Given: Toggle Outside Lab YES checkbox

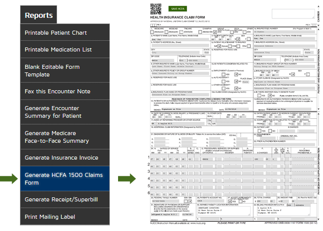Looking at the screenshot, I should point(259,131).
